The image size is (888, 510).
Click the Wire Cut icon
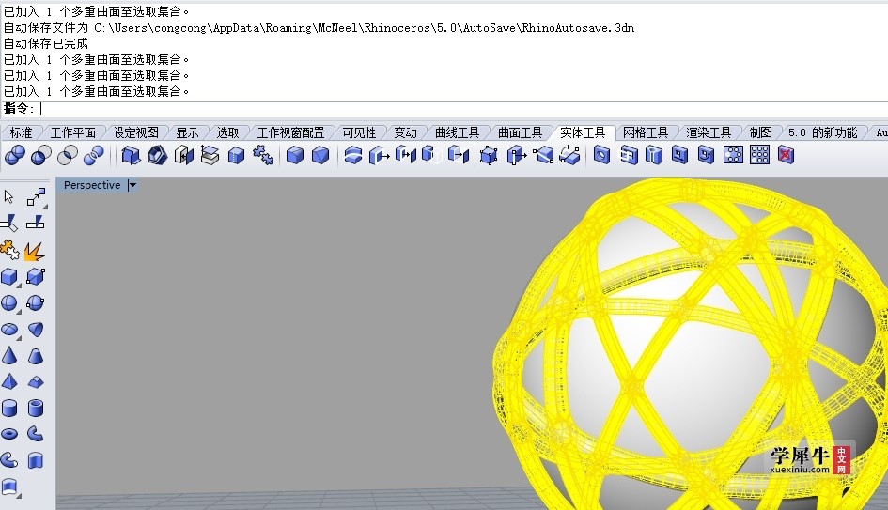click(352, 155)
